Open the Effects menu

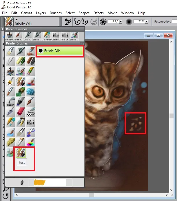pos(98,13)
